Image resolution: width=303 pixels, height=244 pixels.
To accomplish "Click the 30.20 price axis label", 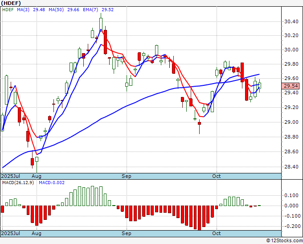I will coord(291,35).
